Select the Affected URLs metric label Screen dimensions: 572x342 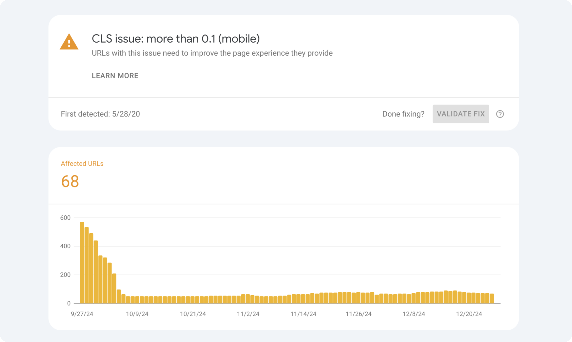[82, 164]
